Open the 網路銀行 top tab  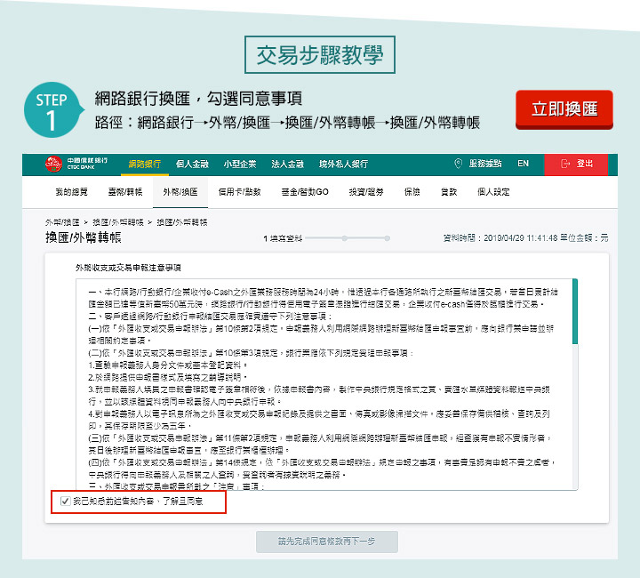pos(145,164)
